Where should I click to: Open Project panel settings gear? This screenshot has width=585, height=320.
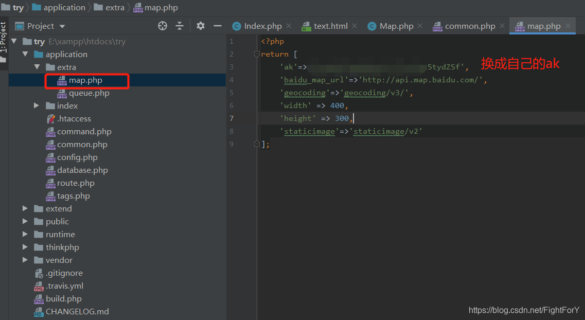tap(200, 26)
